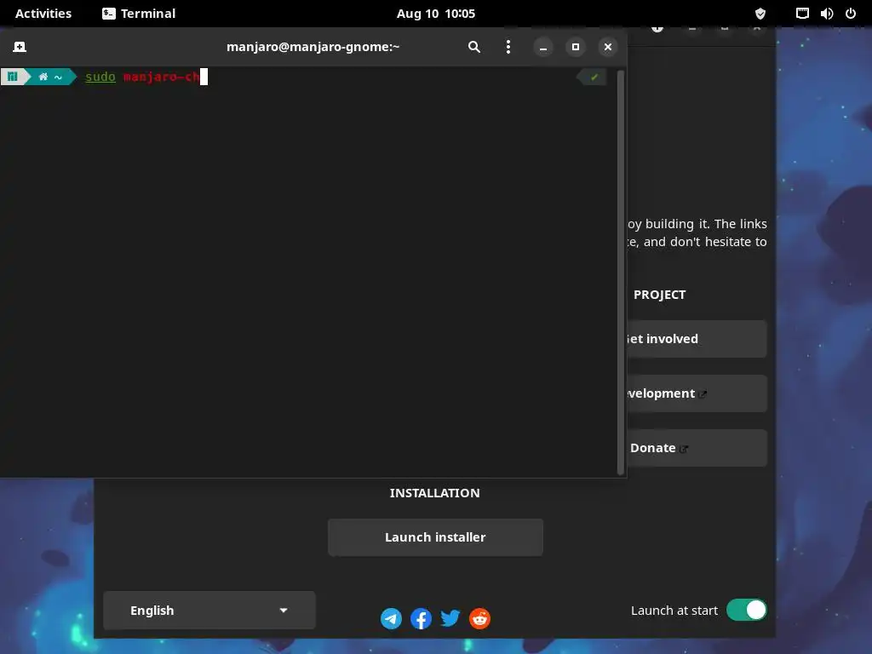The width and height of the screenshot is (872, 654).
Task: Click Get involved button in Manjaro Hello
Action: click(x=697, y=339)
